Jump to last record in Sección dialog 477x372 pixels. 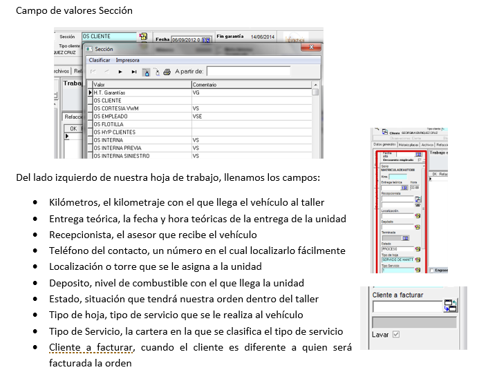134,72
